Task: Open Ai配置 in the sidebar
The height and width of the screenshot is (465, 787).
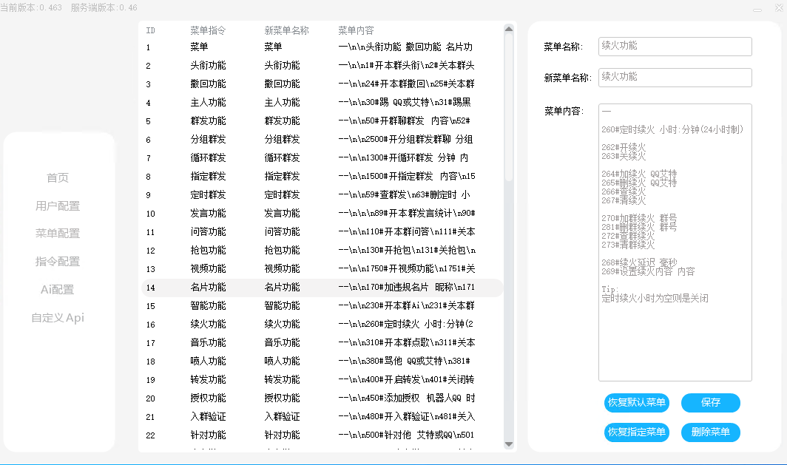Action: pos(58,290)
